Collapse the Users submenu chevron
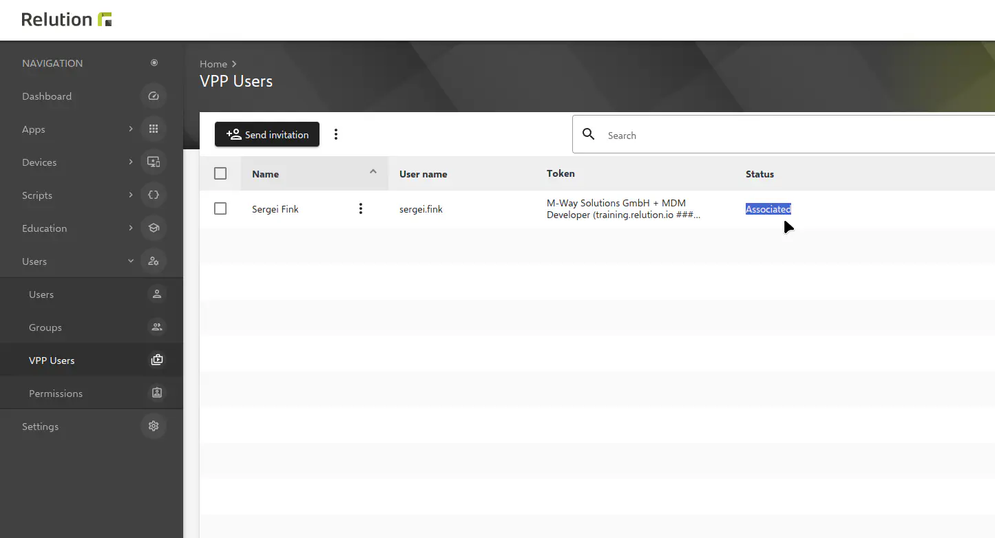The height and width of the screenshot is (538, 995). pyautogui.click(x=131, y=261)
